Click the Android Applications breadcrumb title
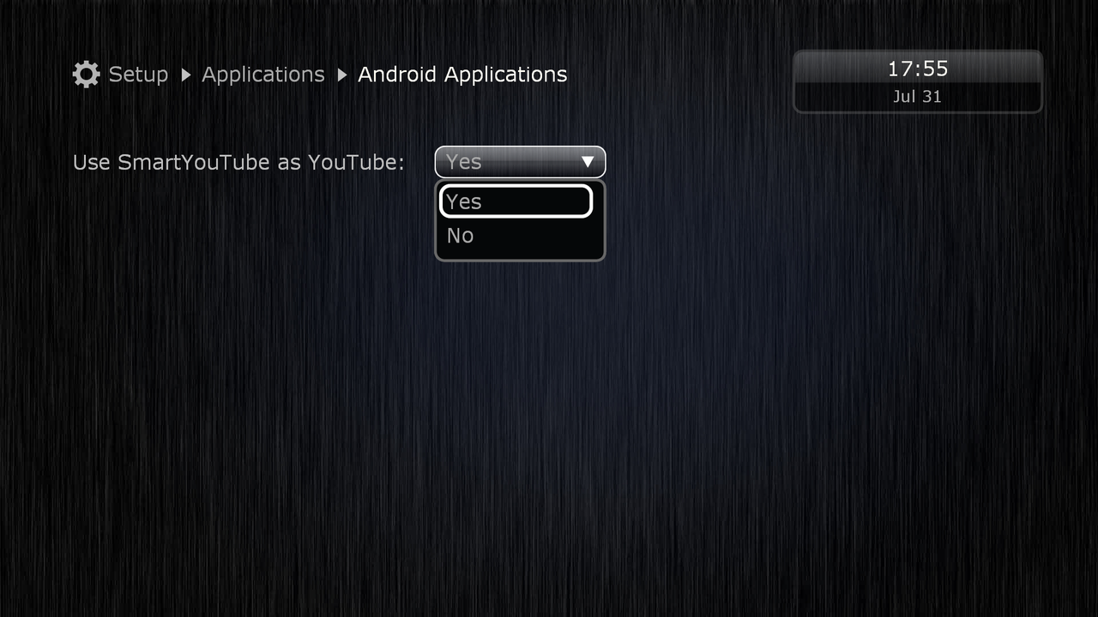Screen dimensions: 1098x617 pos(462,75)
